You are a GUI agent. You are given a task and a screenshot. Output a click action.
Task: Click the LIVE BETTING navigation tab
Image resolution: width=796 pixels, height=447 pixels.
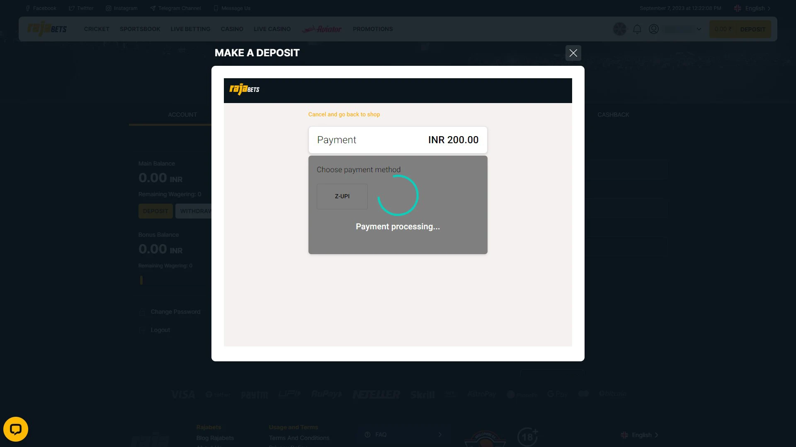[x=190, y=29]
